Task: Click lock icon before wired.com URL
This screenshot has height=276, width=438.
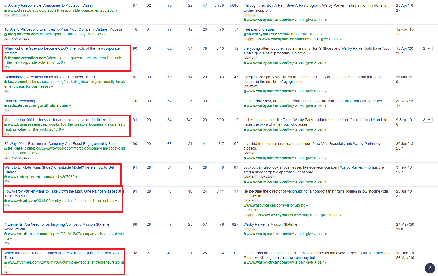Action: (x=6, y=201)
